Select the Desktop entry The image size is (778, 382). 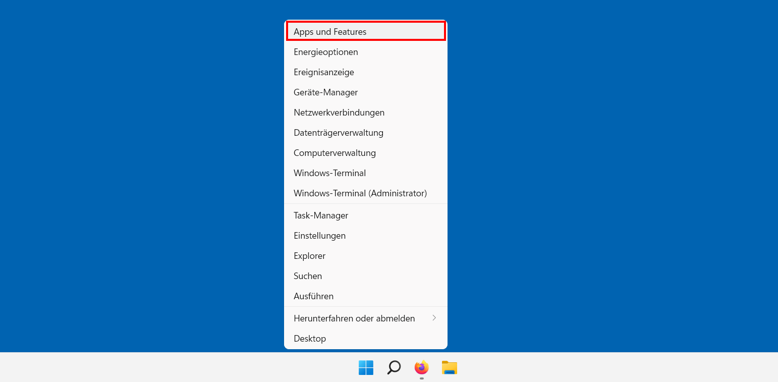click(x=366, y=339)
